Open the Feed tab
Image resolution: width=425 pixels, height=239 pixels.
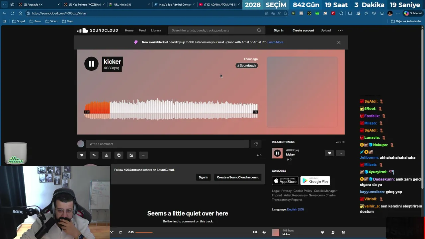click(x=142, y=31)
